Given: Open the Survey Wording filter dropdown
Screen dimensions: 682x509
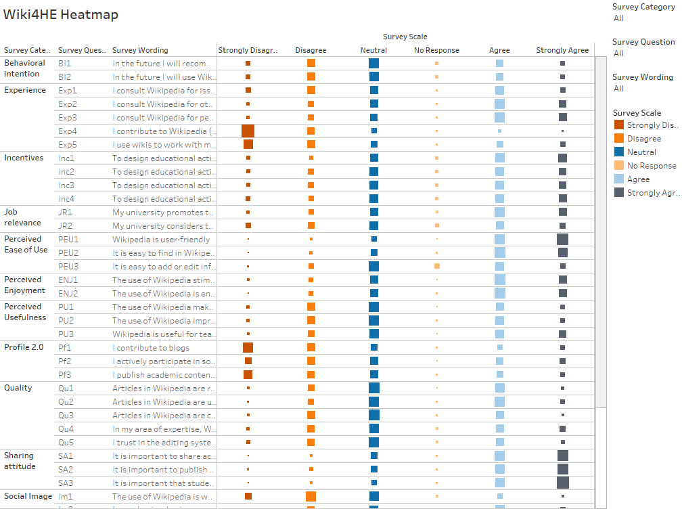Looking at the screenshot, I should [644, 89].
